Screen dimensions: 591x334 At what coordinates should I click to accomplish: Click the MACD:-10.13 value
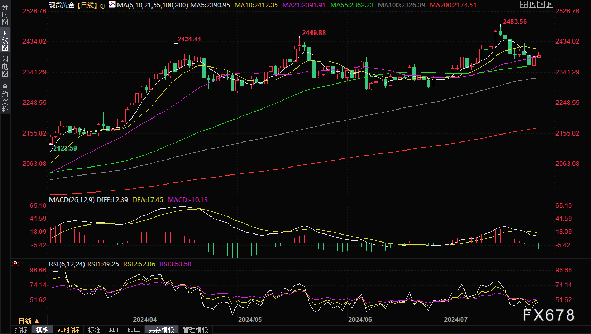187,200
